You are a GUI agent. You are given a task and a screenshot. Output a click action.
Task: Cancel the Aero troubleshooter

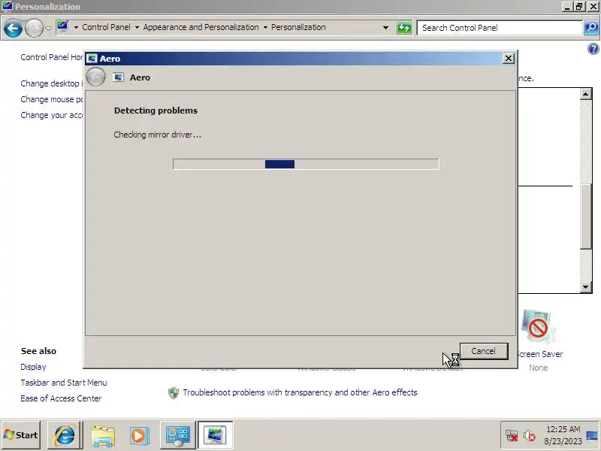click(484, 351)
